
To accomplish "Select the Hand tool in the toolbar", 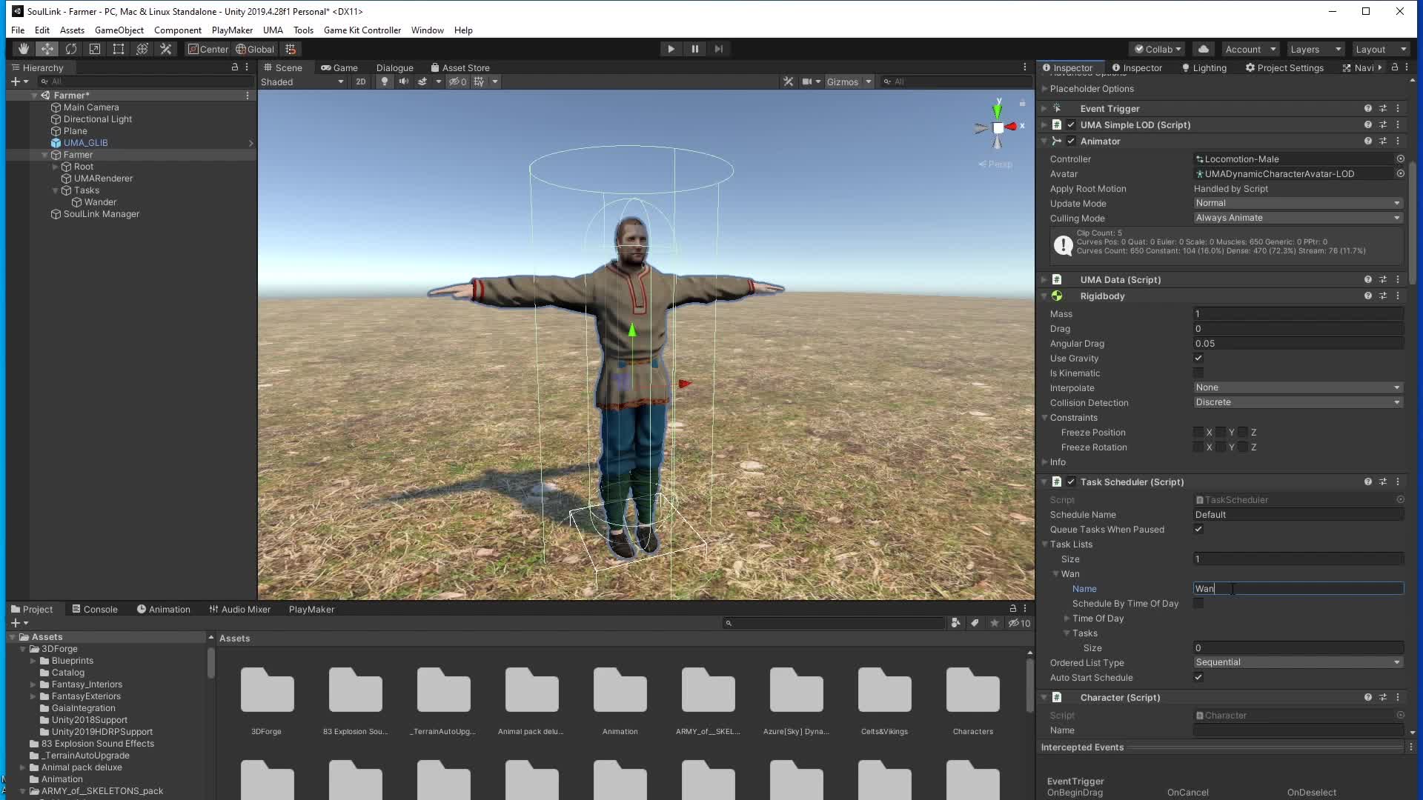I will 22,48.
